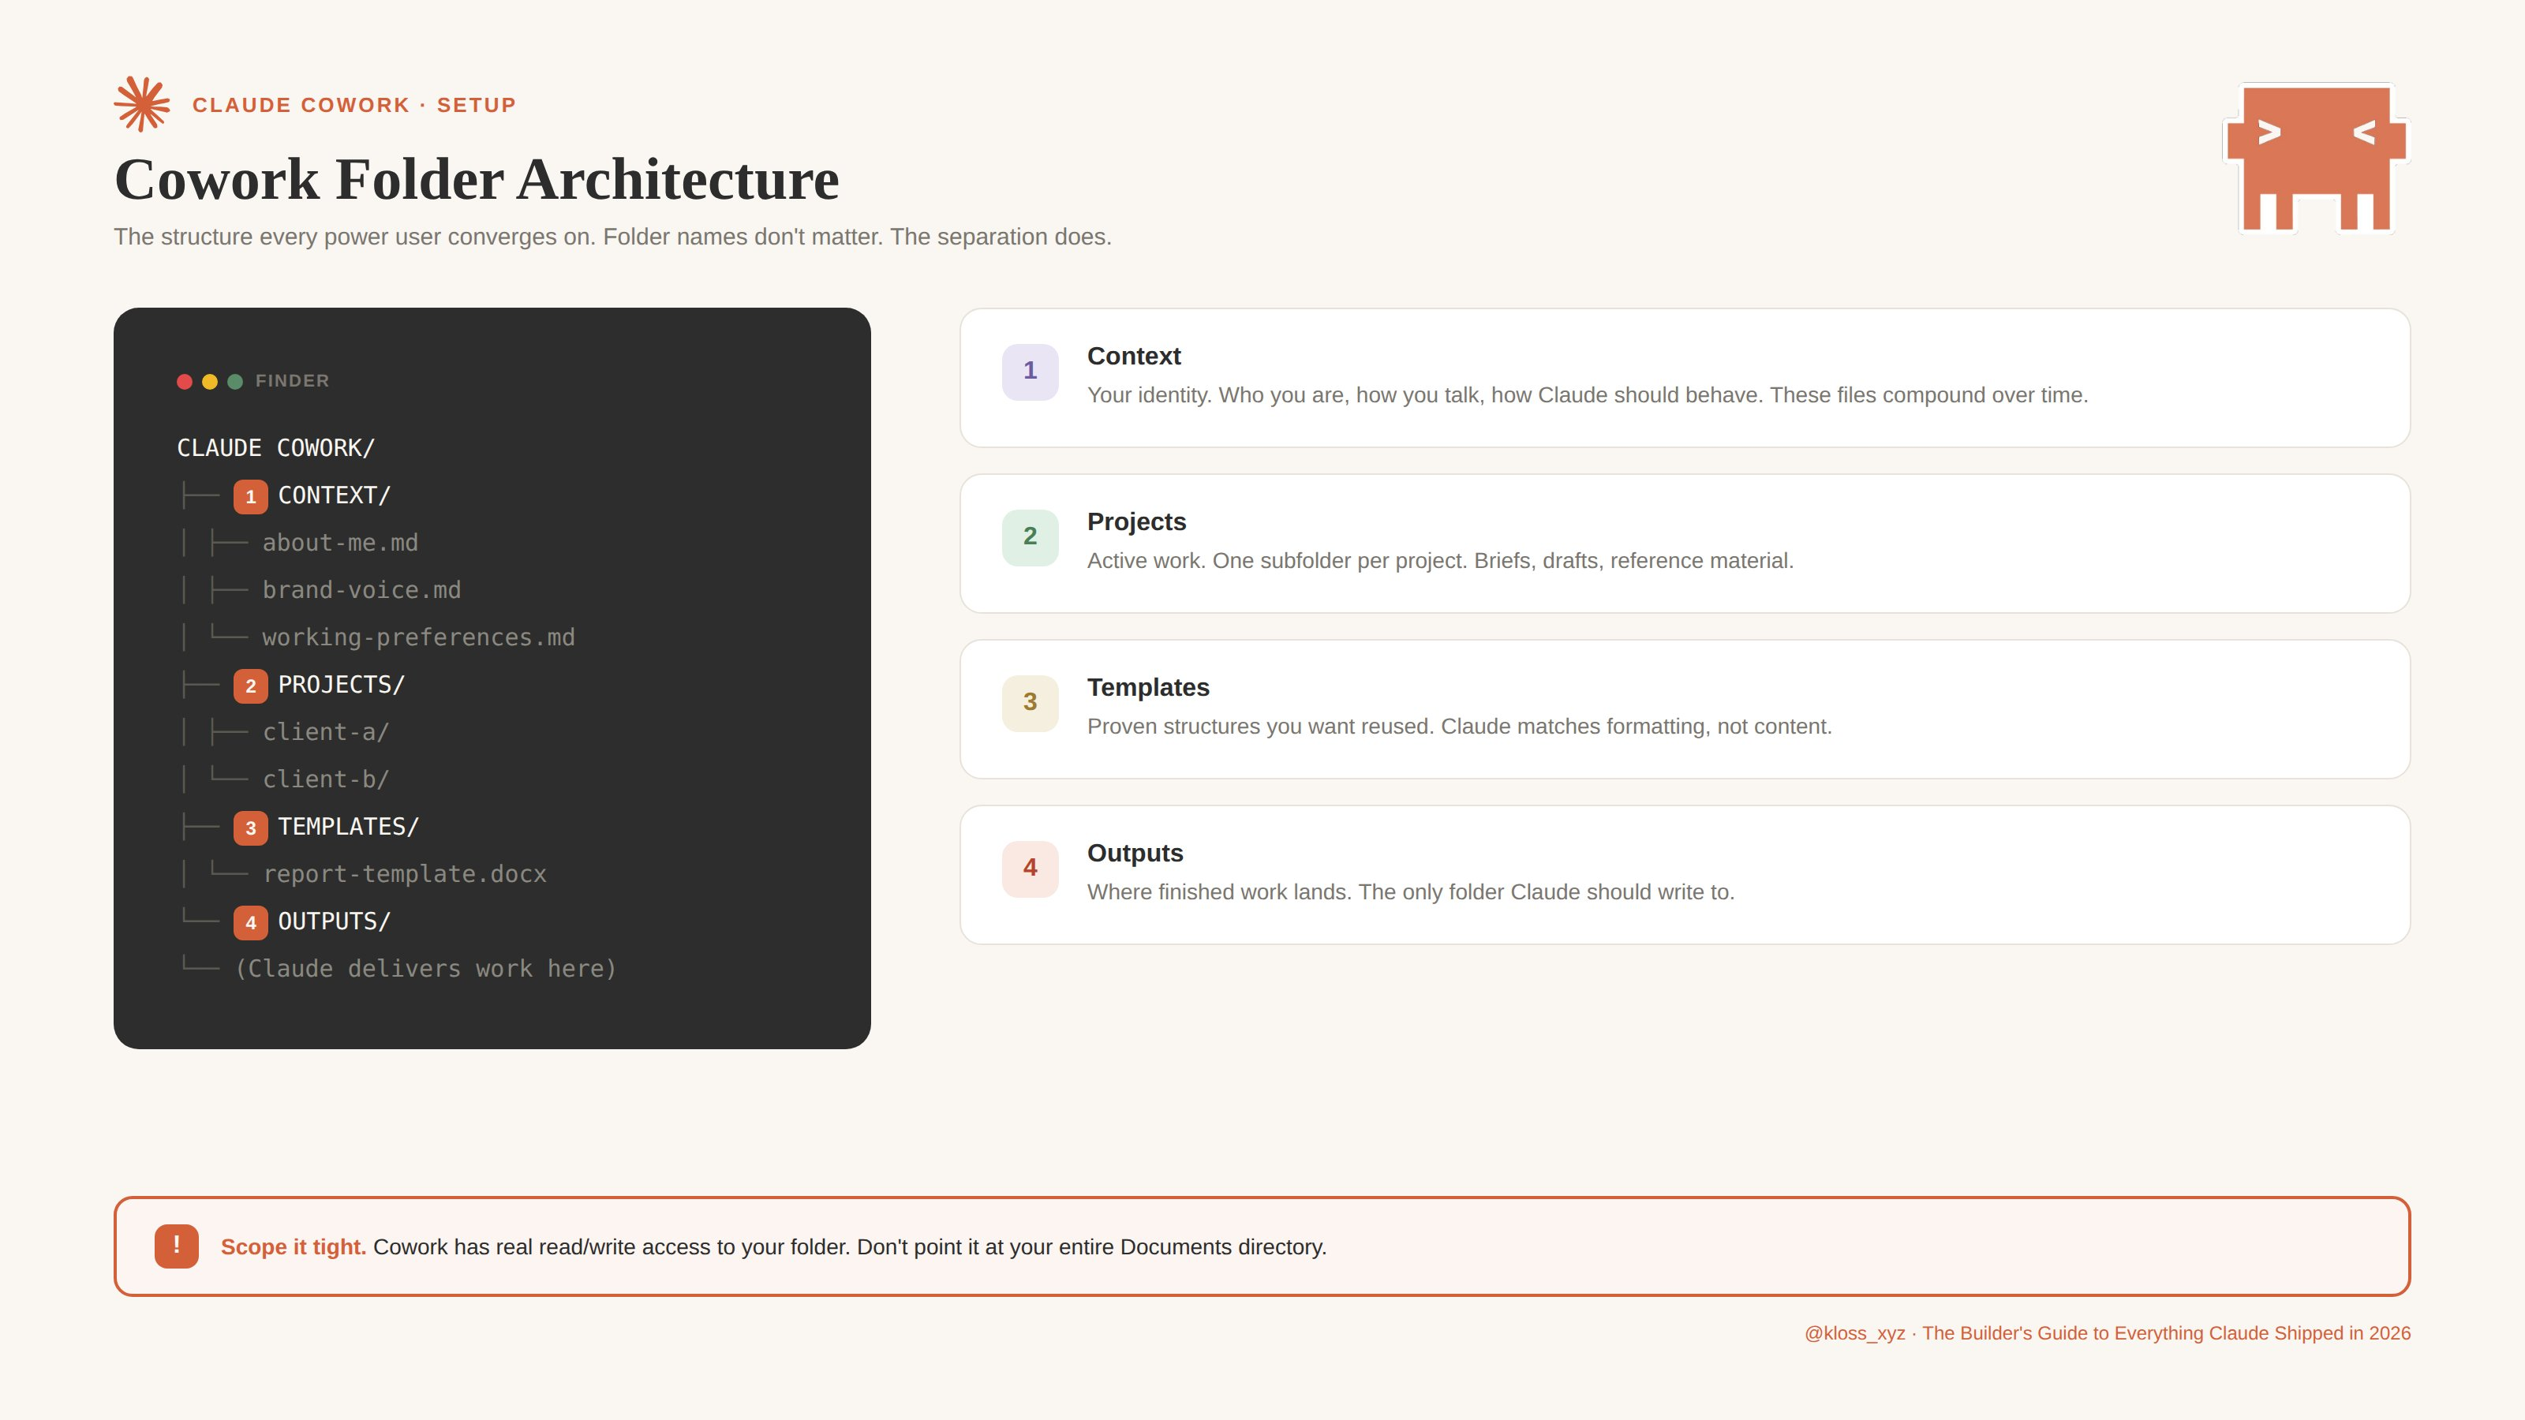Open the about-me.md file
2525x1420 pixels.
point(339,543)
